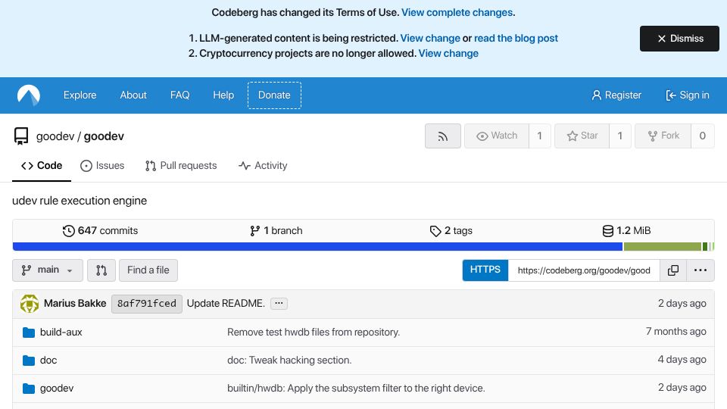
Task: Open the About menu item
Action: coord(133,95)
